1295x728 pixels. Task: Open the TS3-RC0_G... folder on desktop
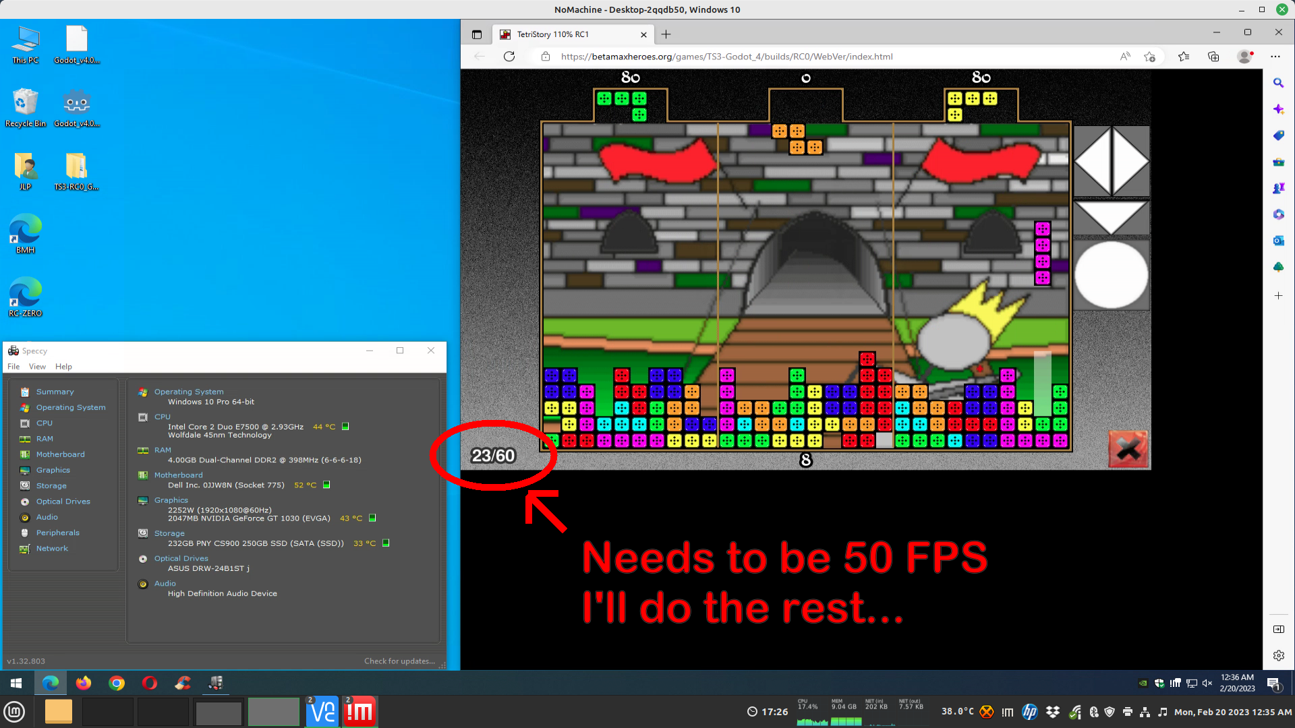(76, 171)
